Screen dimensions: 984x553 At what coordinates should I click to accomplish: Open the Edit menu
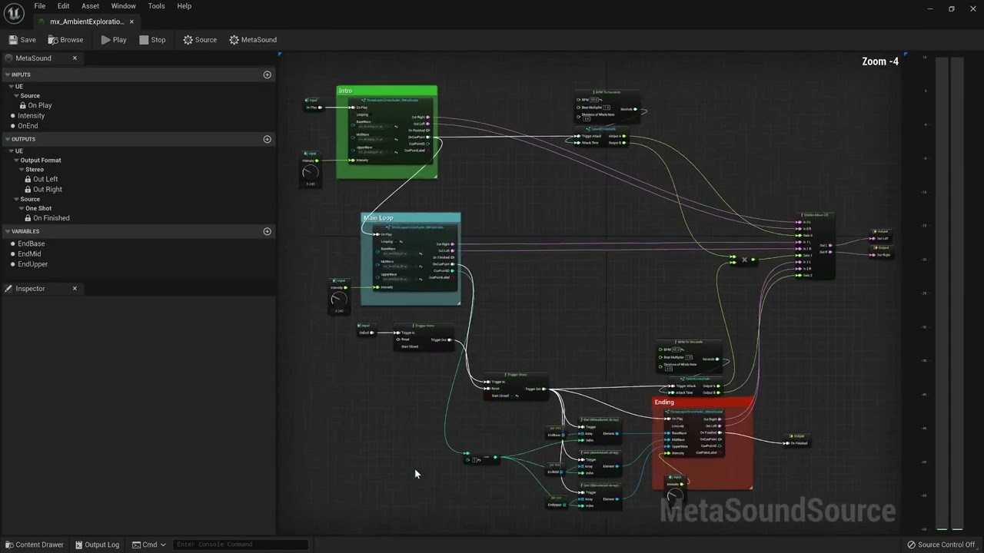(63, 6)
